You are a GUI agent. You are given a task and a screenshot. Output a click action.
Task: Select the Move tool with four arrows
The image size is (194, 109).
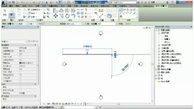56,16
